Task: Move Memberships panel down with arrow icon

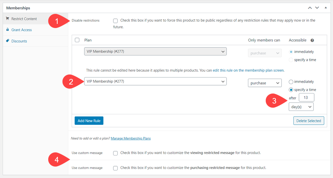Action: coord(317,8)
